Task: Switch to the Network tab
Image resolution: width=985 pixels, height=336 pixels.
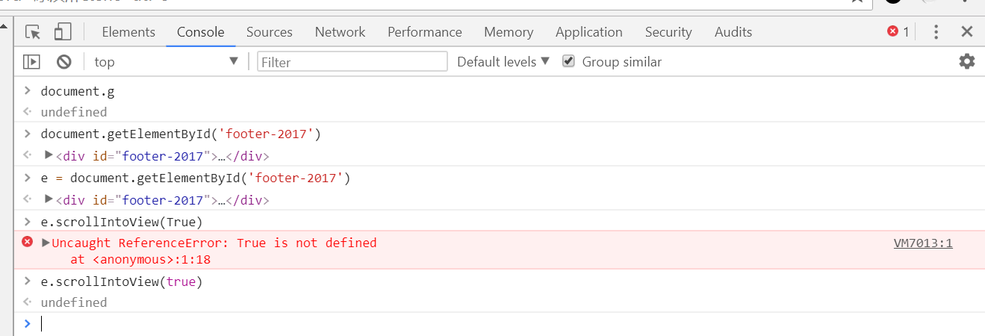Action: (340, 32)
